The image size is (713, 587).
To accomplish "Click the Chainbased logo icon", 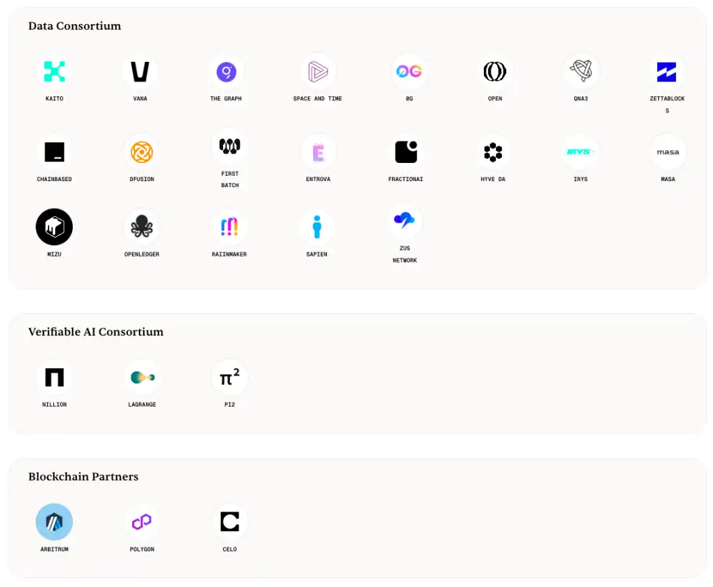I will [54, 152].
